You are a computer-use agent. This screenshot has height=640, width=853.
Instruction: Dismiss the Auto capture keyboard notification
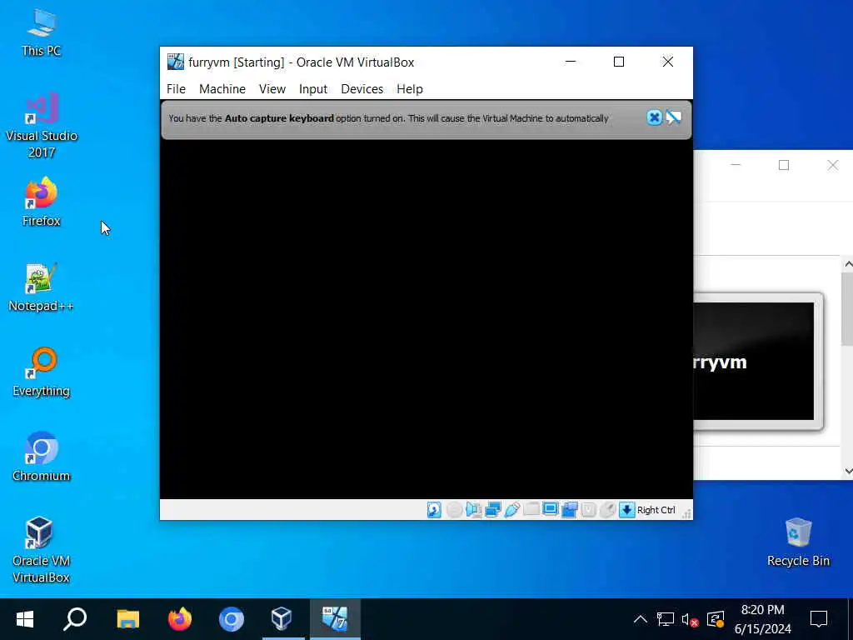click(x=654, y=117)
